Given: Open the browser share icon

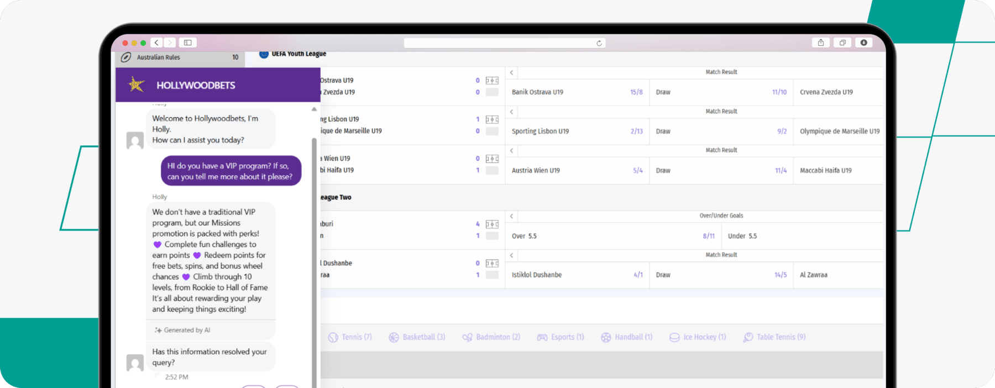Looking at the screenshot, I should coord(821,43).
